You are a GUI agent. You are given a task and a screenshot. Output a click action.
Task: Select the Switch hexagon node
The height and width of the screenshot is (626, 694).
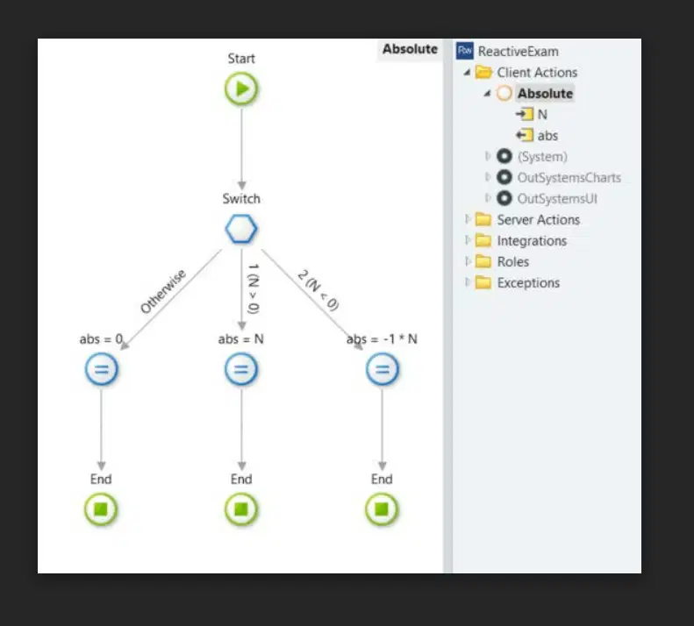[241, 229]
